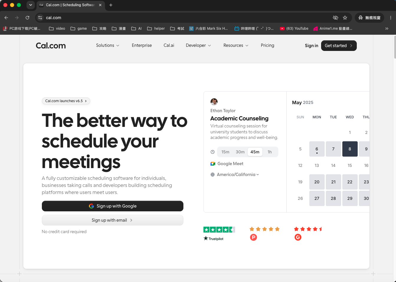Open the YouTube bookmark
The image size is (396, 282).
coord(294,29)
